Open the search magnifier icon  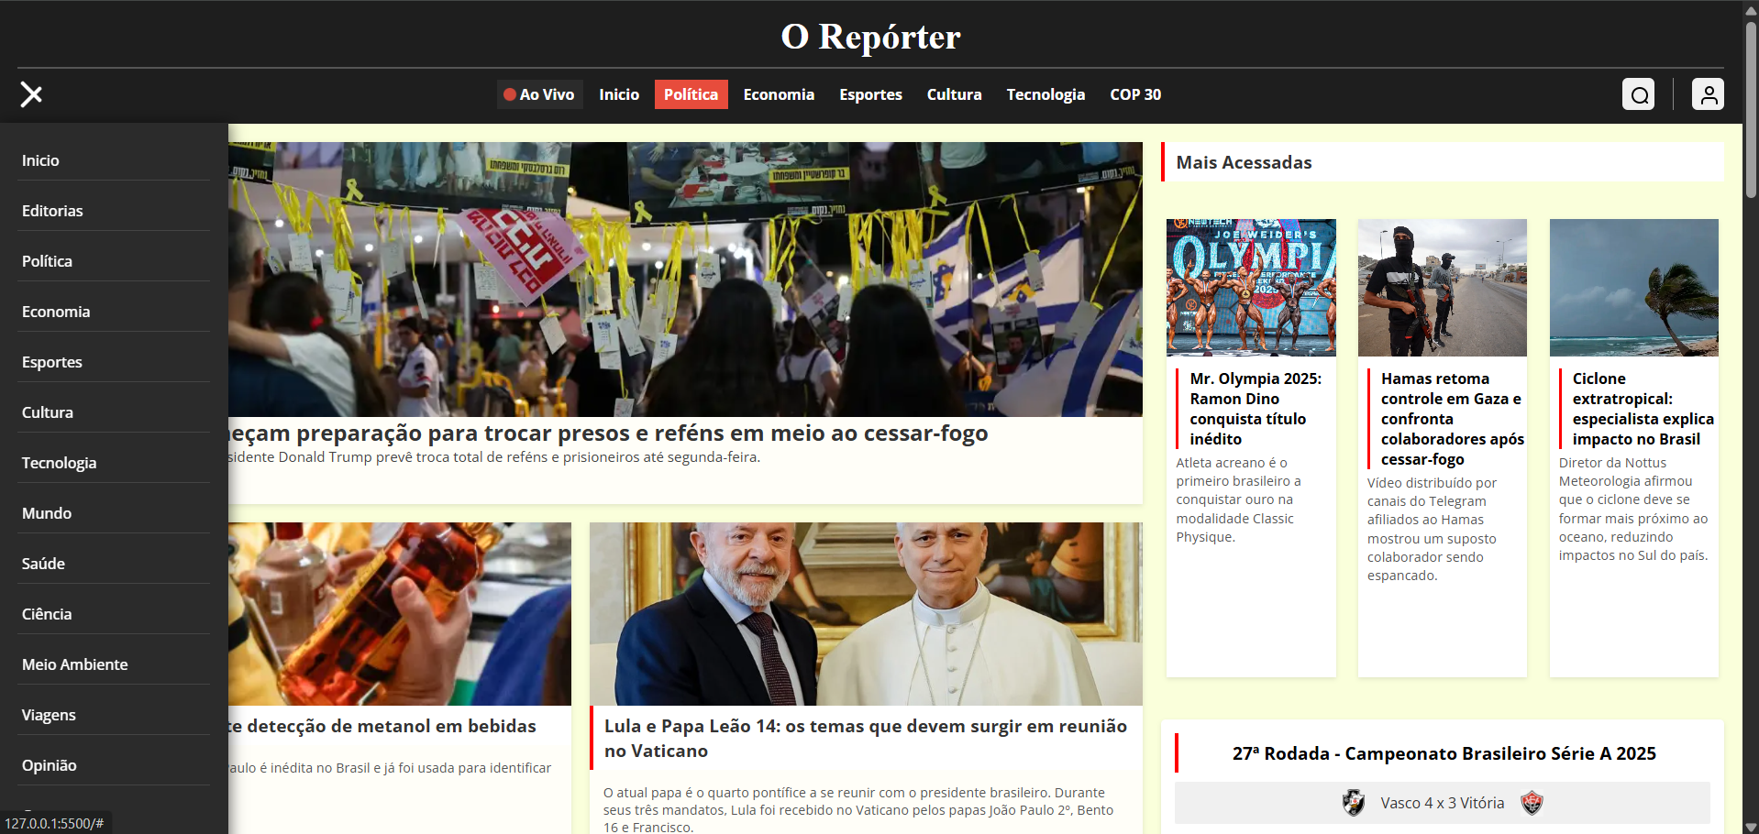pyautogui.click(x=1639, y=93)
